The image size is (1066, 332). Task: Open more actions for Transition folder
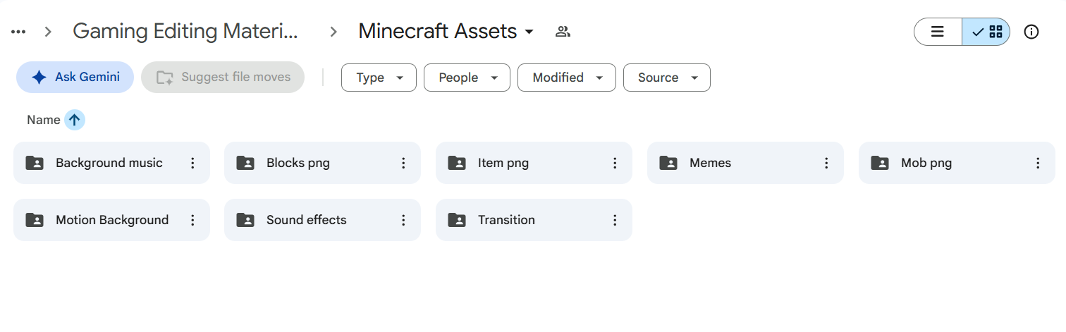click(615, 220)
